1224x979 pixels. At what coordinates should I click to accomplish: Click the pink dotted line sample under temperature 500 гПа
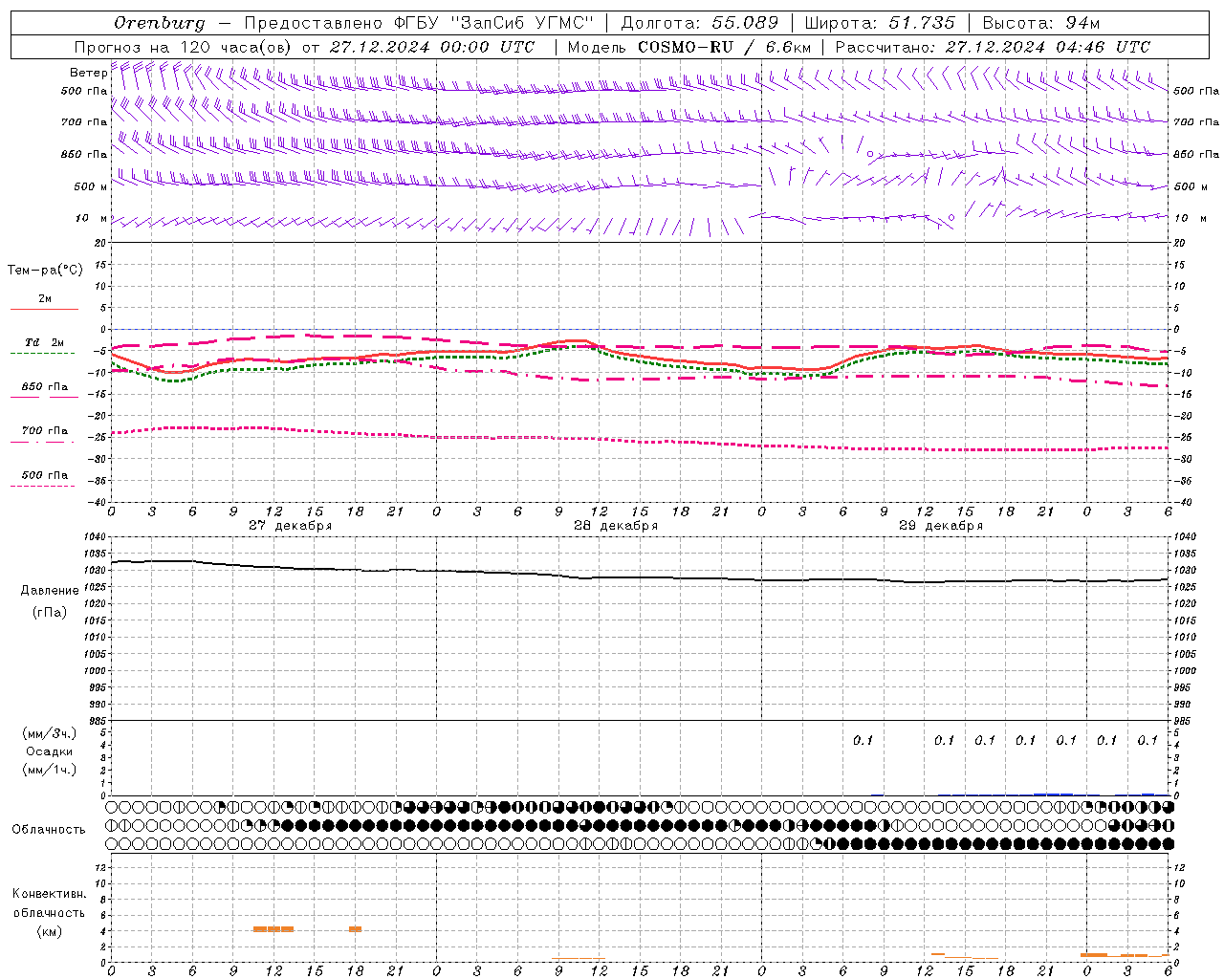(42, 486)
